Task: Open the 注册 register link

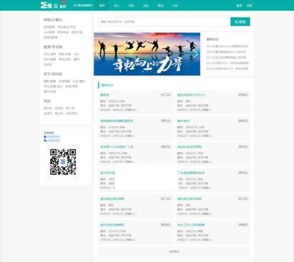Action: (249, 6)
